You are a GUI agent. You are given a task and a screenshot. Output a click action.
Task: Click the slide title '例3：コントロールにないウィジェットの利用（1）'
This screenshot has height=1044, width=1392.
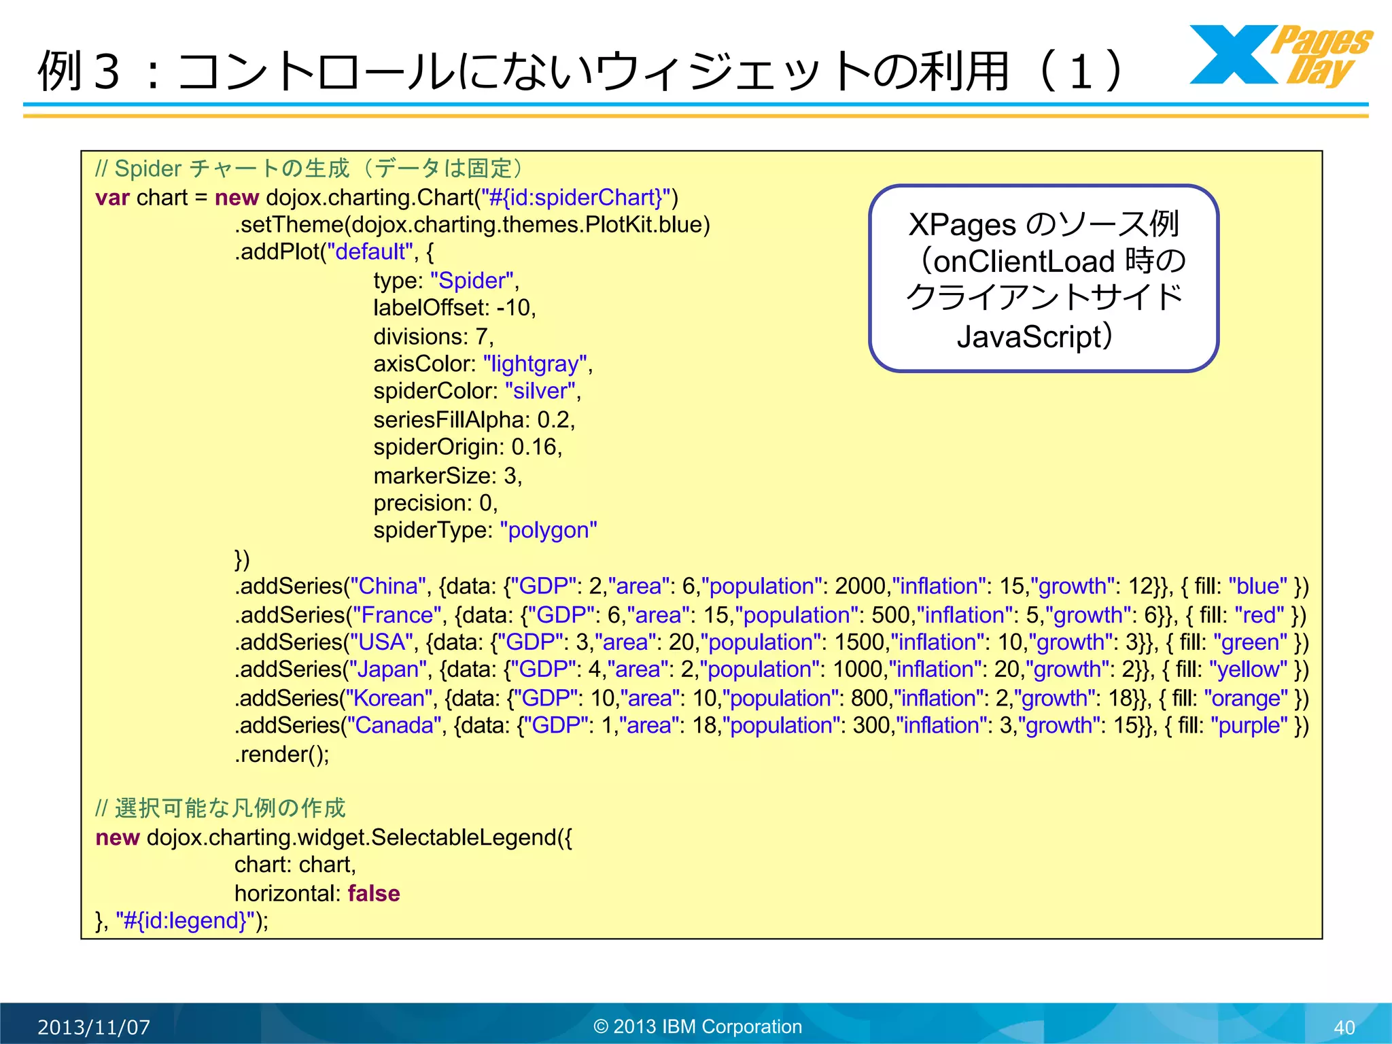coord(582,71)
